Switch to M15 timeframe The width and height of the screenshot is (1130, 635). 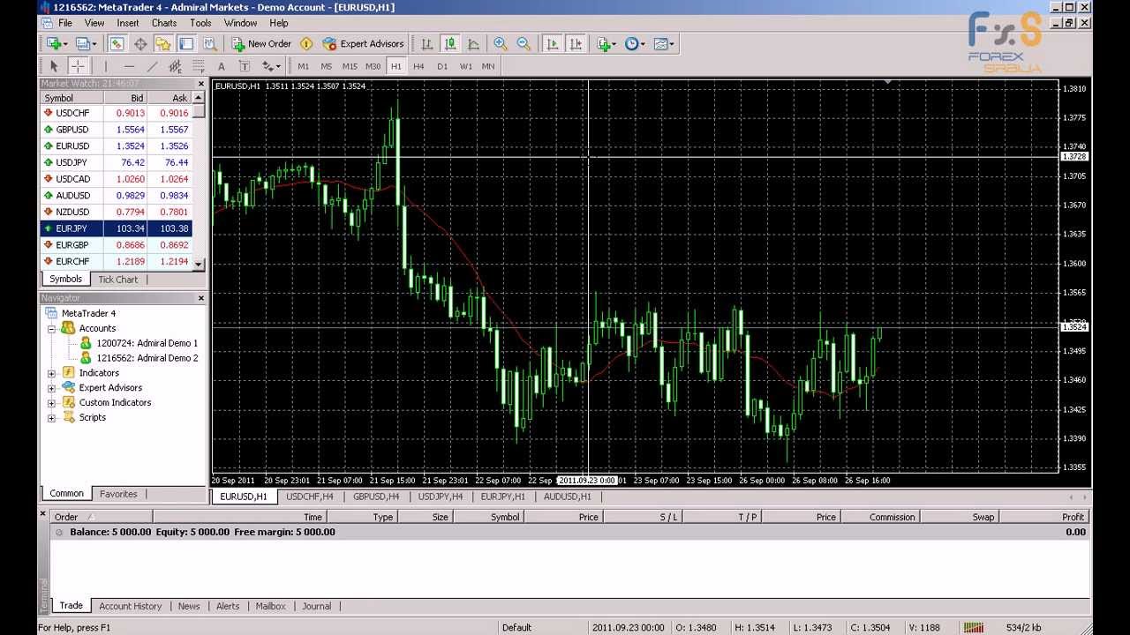coord(350,66)
